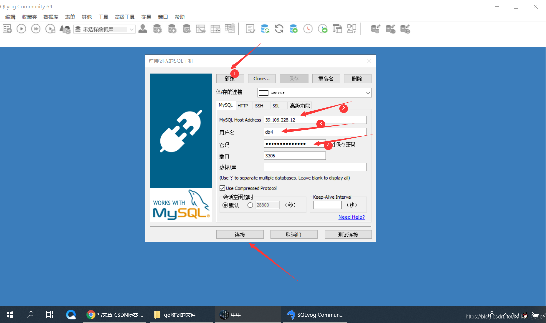
Task: Expand the saved connections server dropdown
Action: (368, 93)
